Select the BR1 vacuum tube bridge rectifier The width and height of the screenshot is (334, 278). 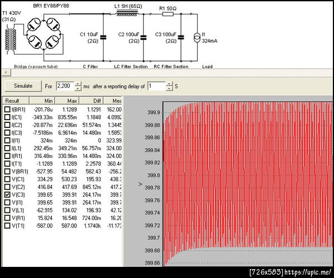(43, 35)
